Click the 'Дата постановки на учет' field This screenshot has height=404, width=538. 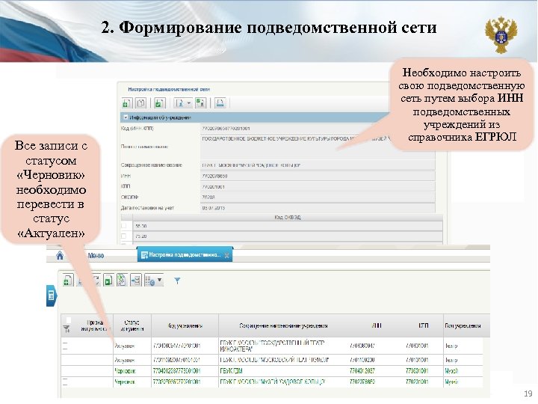coord(318,208)
